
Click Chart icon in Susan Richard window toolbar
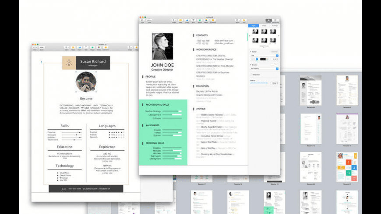pyautogui.click(x=79, y=48)
